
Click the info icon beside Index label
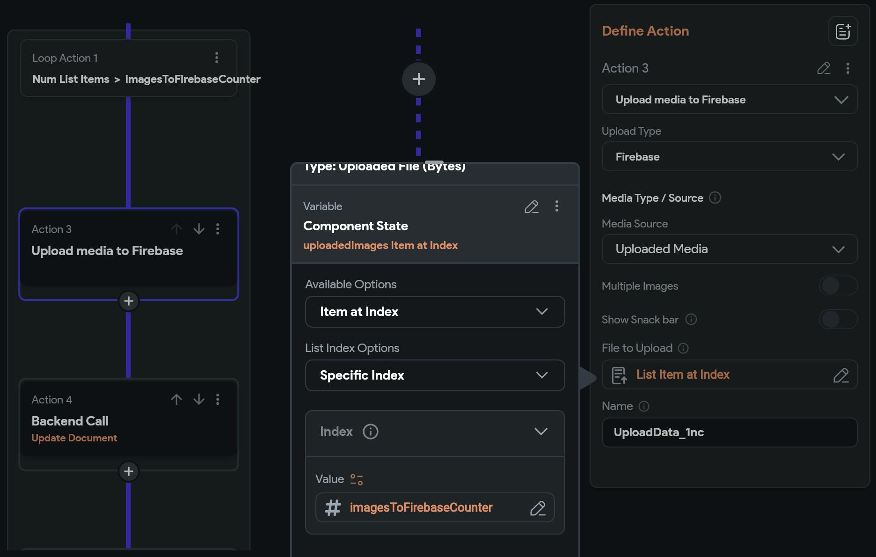pyautogui.click(x=370, y=431)
